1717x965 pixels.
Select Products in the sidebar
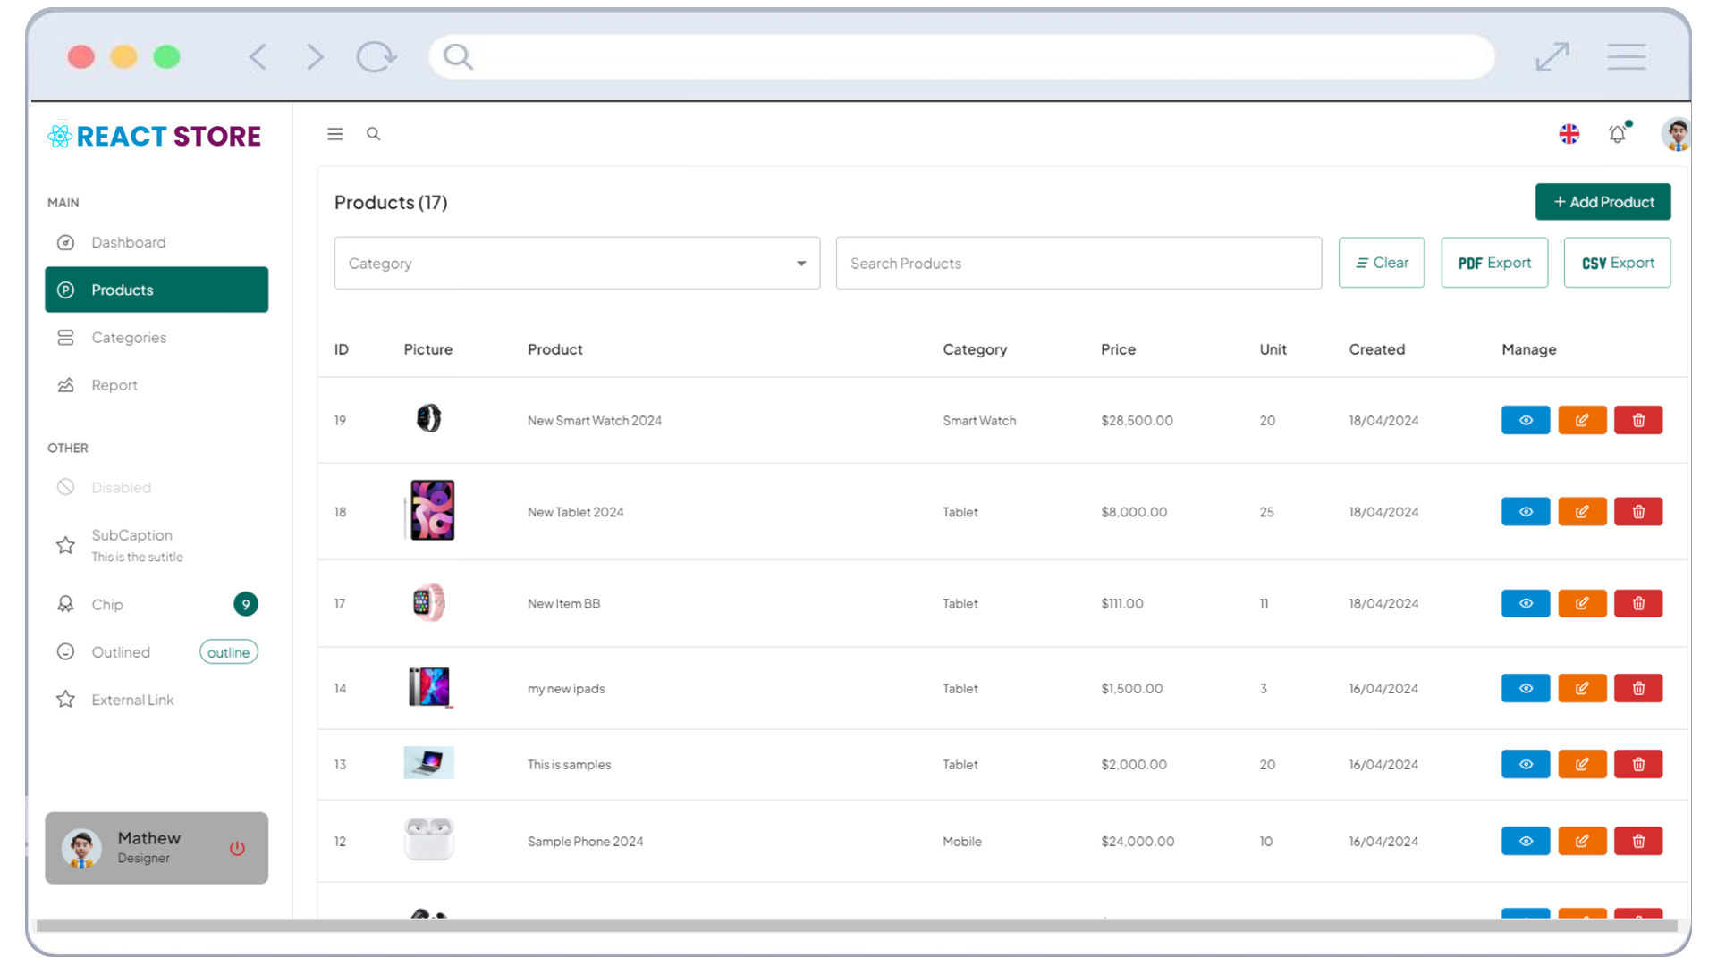[x=156, y=289]
